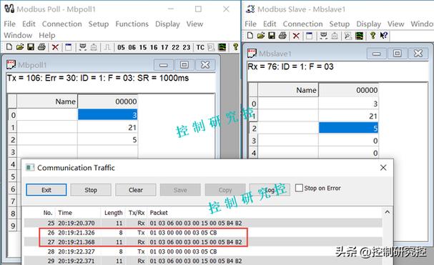Screen dimensions: 434x265
Task: Open Display menu in Modbus Poll
Action: click(167, 24)
